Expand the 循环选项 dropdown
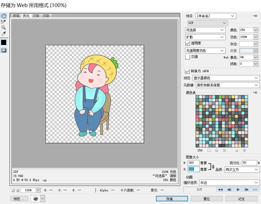The height and width of the screenshot is (204, 261). tap(229, 183)
